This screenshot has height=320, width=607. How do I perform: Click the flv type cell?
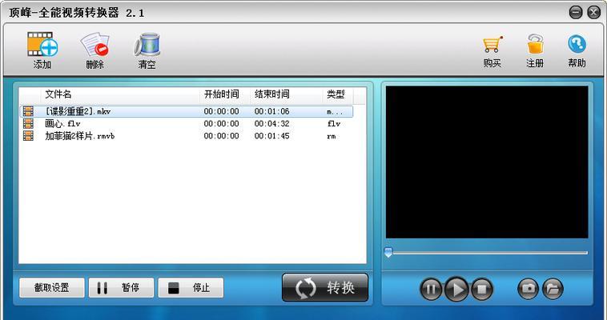tap(334, 124)
